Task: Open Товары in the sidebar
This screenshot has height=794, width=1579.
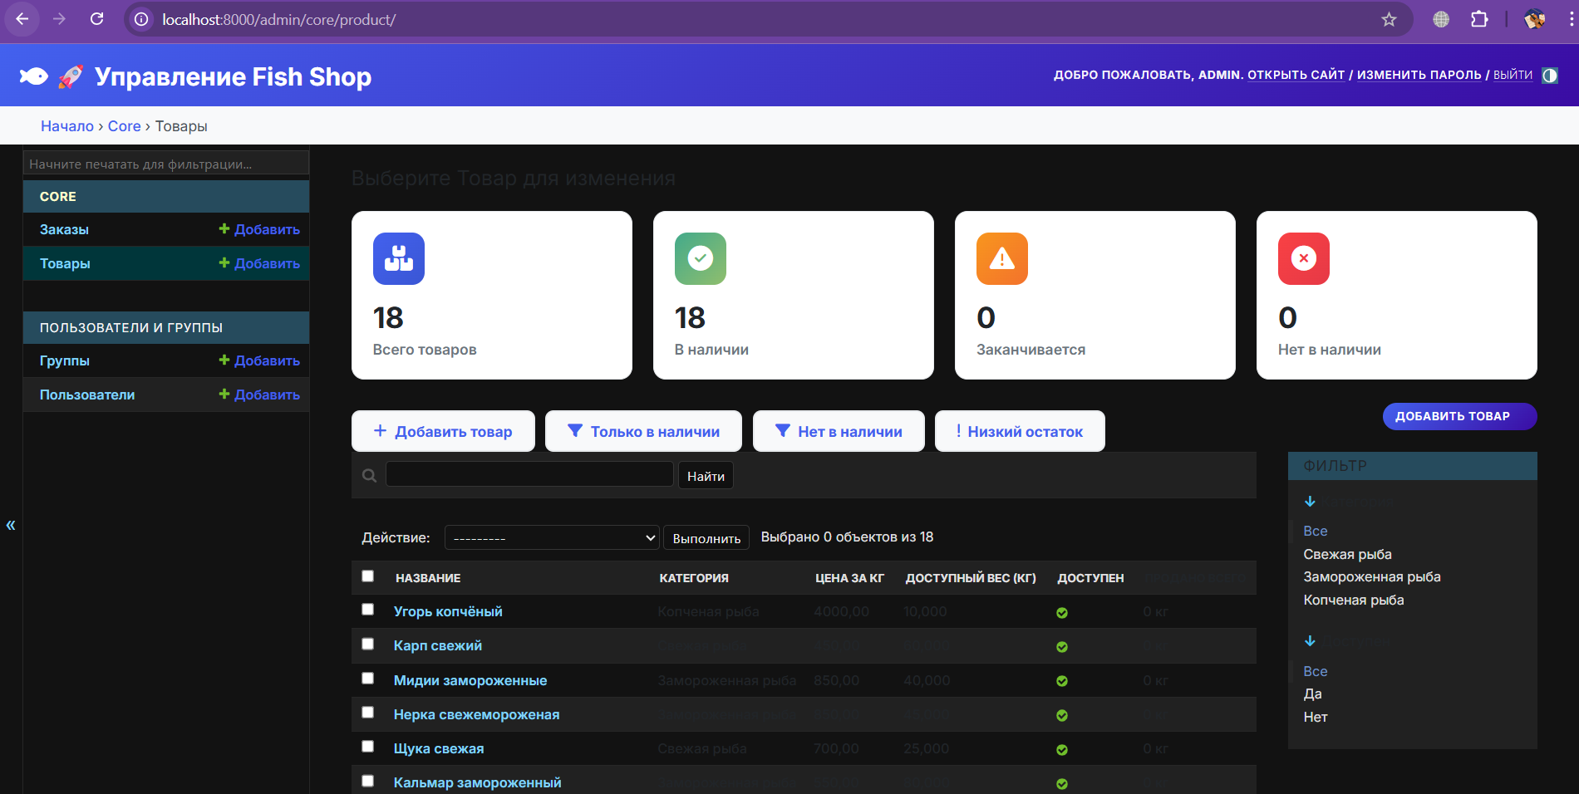Action: point(65,263)
